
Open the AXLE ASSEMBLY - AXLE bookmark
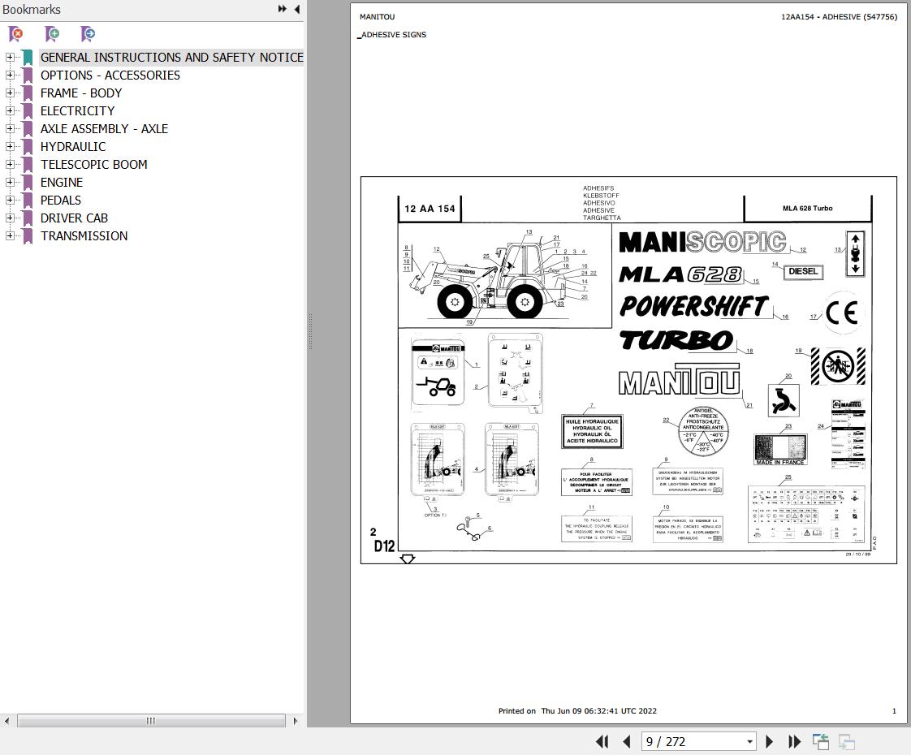[x=104, y=128]
